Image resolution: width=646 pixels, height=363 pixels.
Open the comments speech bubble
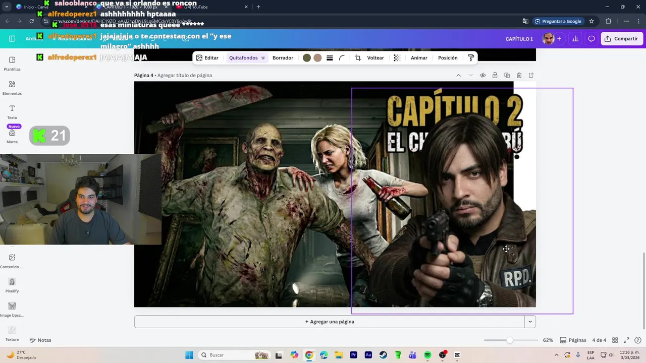point(591,39)
